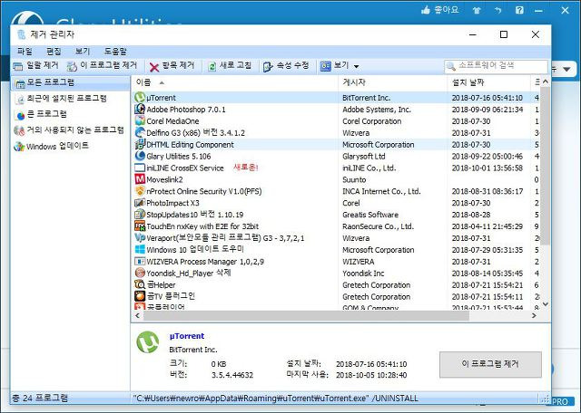Click the µTorrent icon in the list
581x413 pixels.
tap(140, 98)
